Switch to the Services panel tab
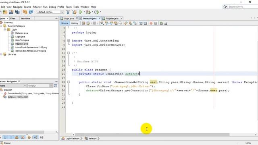Image resolution: width=258 pixels, height=145 pixels. (25, 19)
